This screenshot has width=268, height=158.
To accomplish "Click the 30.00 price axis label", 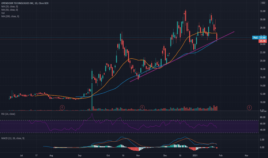I will [263, 20].
